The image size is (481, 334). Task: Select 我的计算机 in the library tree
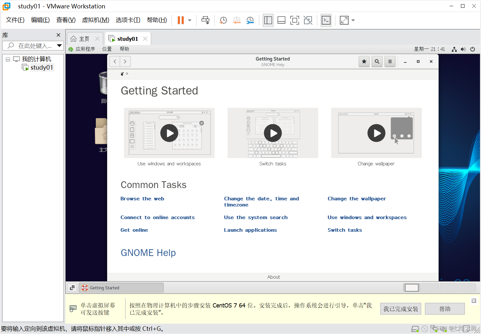pyautogui.click(x=36, y=59)
